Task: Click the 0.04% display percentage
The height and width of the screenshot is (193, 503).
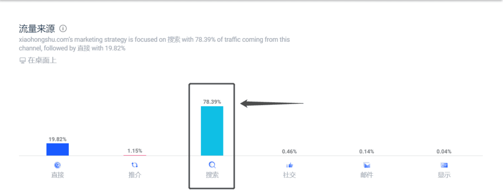Action: pyautogui.click(x=444, y=152)
